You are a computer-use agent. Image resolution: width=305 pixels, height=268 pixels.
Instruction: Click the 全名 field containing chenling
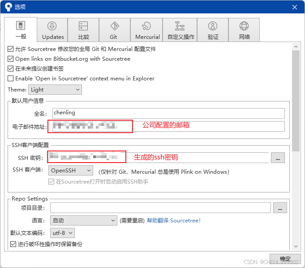click(x=168, y=113)
